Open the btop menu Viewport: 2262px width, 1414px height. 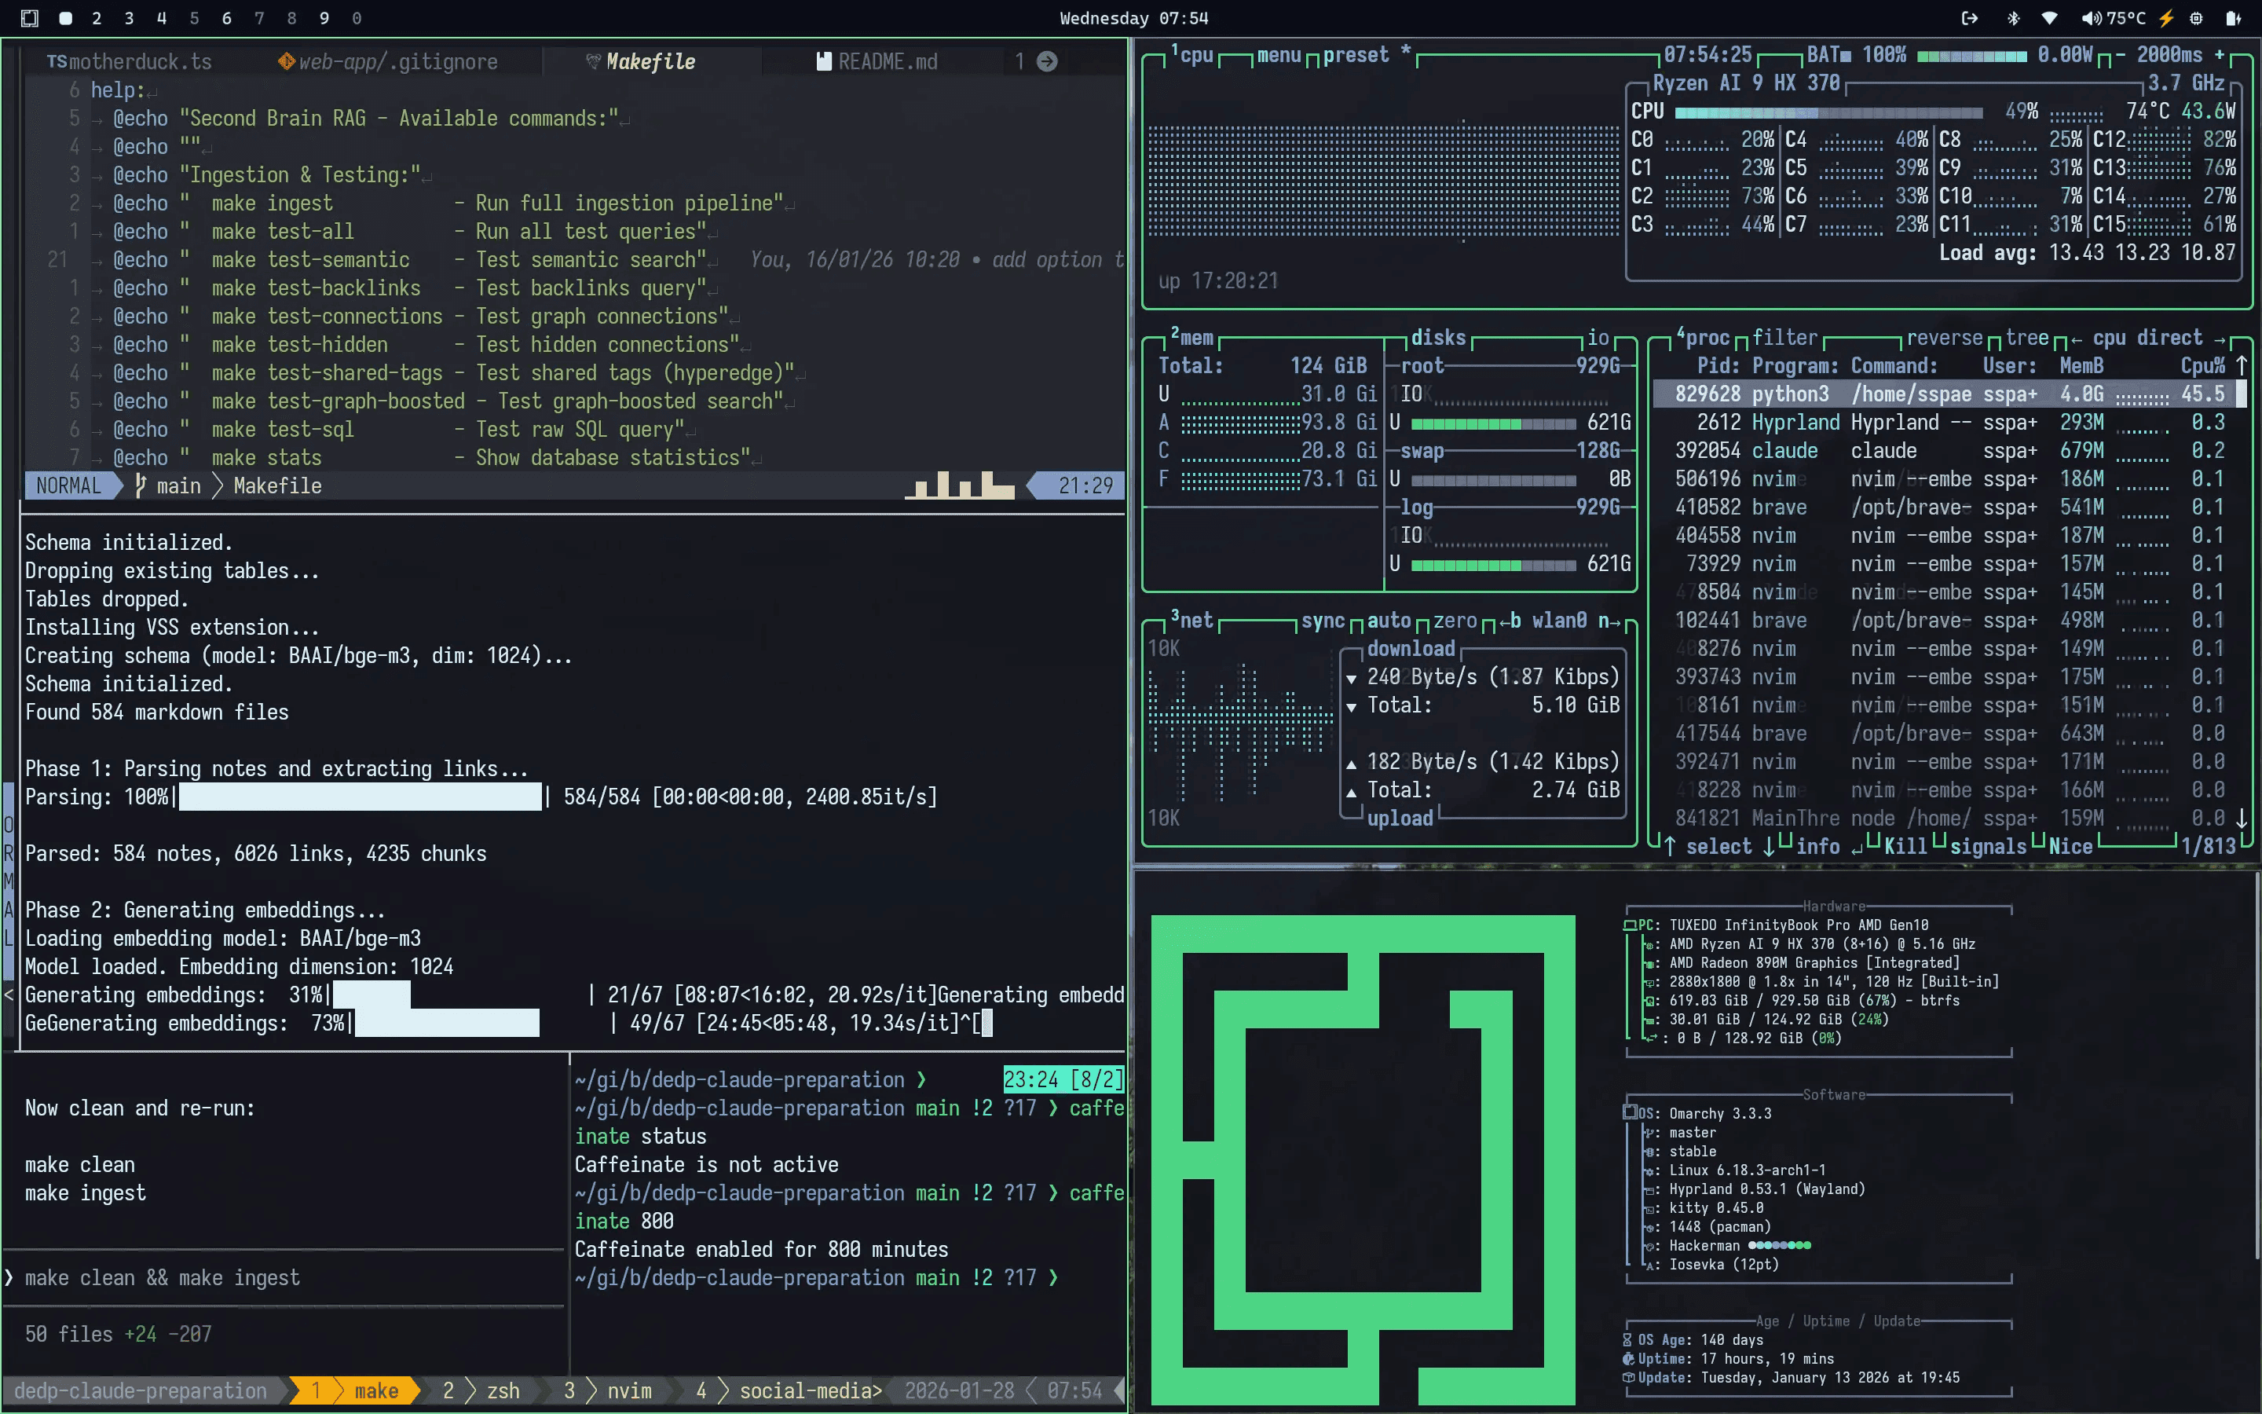coord(1278,54)
